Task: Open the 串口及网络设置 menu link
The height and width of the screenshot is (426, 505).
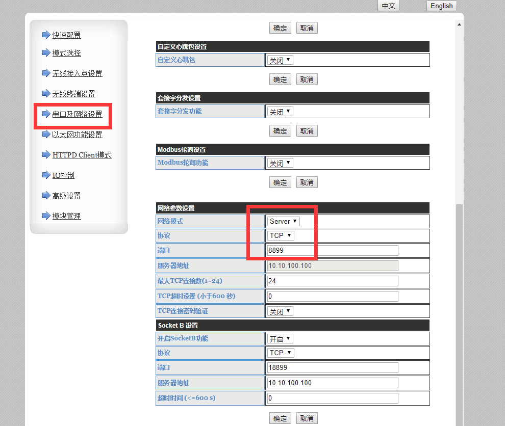Action: (x=77, y=114)
